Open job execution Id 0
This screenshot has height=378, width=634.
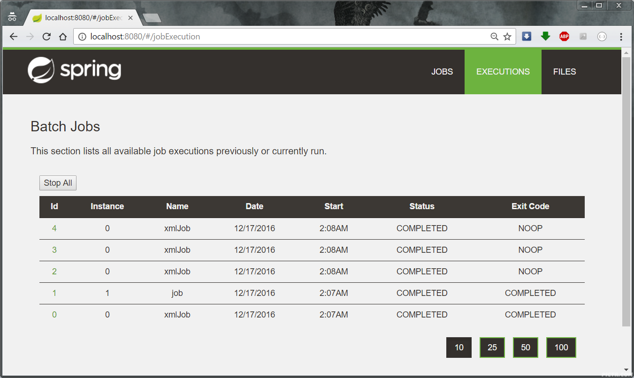pyautogui.click(x=54, y=315)
